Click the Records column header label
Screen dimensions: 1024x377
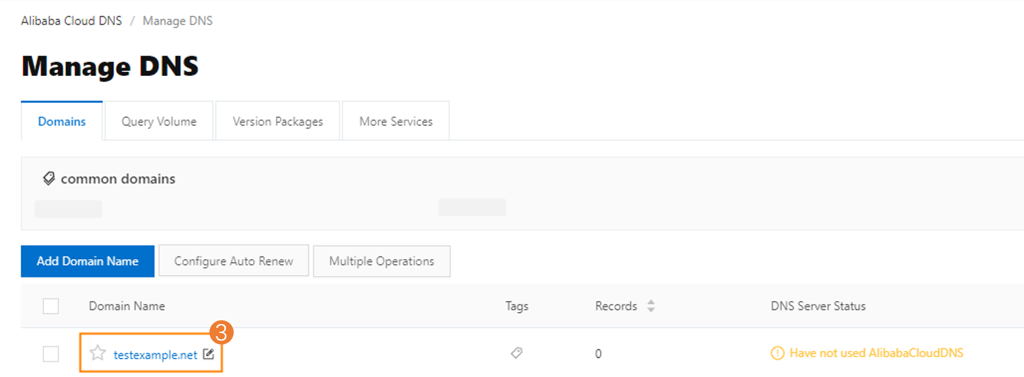616,306
